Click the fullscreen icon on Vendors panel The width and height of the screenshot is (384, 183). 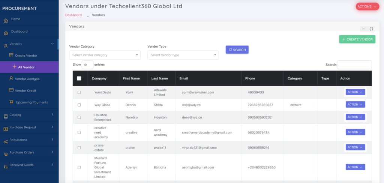pos(371,29)
